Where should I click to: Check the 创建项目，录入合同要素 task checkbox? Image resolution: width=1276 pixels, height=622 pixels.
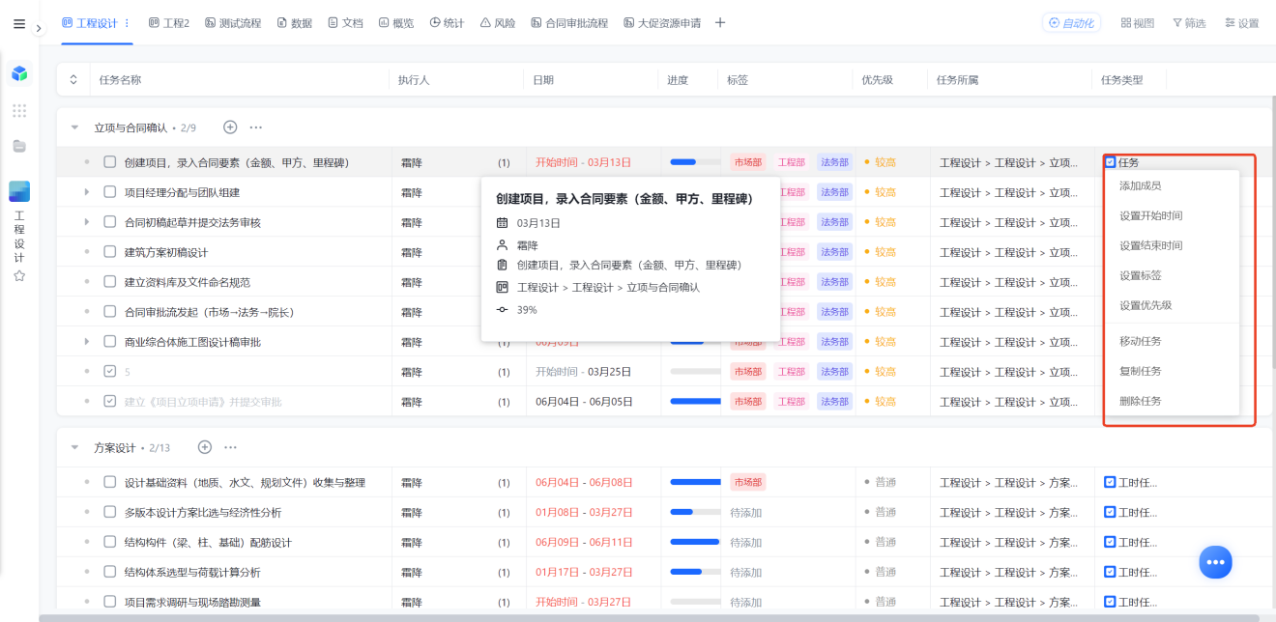pos(110,162)
